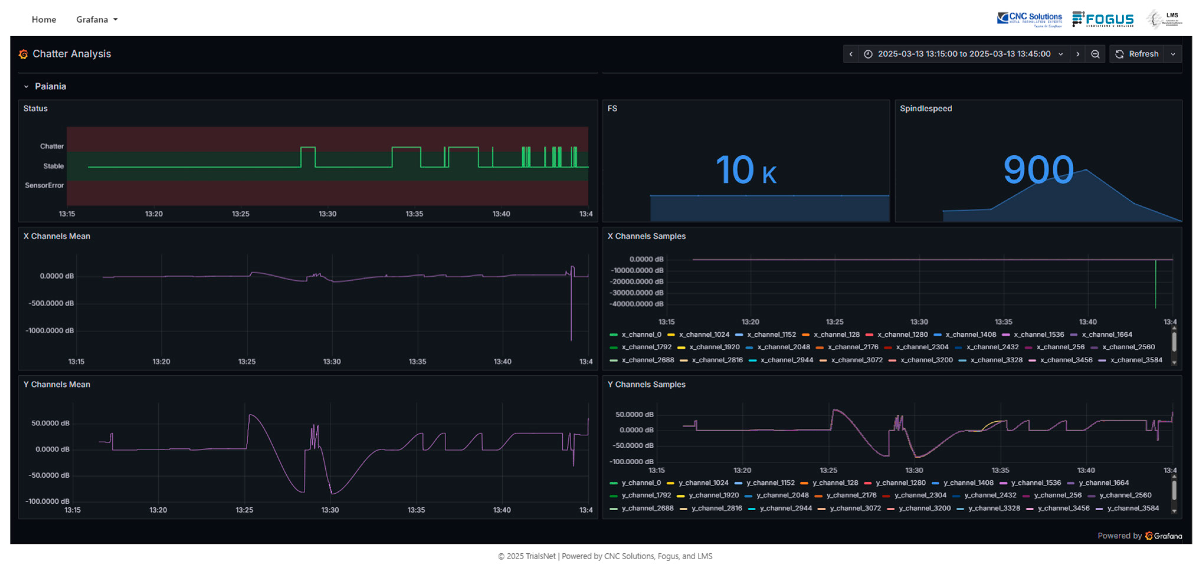Collapse the Paiania row section
Viewport: 1201px width, 566px height.
coord(27,87)
